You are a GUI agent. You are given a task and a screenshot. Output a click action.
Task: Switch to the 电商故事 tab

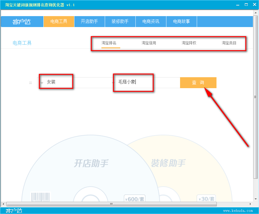[182, 22]
